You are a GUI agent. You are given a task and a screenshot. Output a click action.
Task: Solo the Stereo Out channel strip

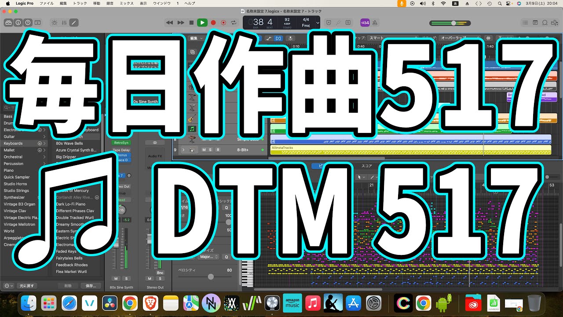point(160,278)
